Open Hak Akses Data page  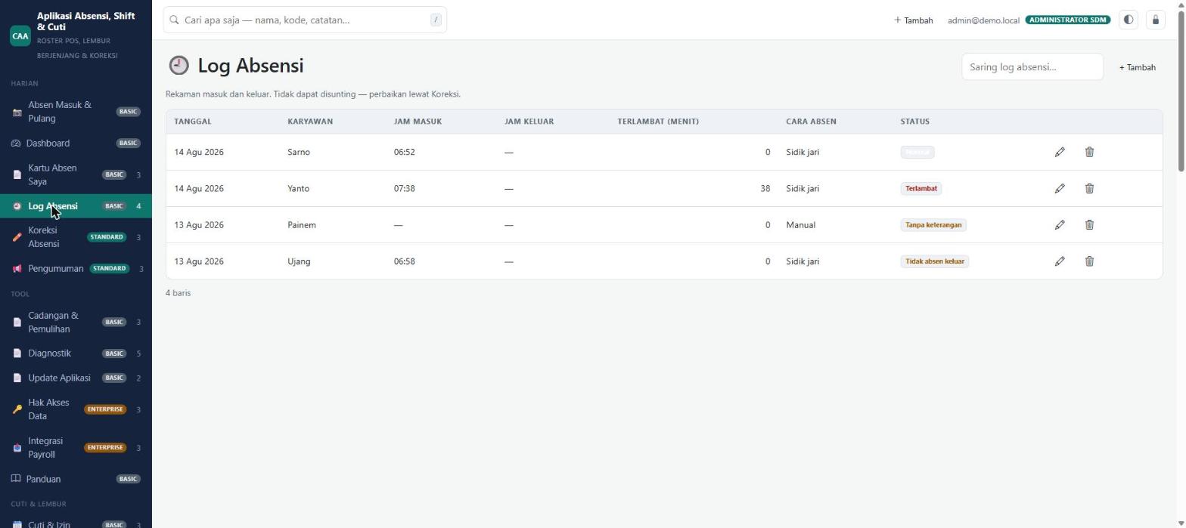tap(76, 409)
